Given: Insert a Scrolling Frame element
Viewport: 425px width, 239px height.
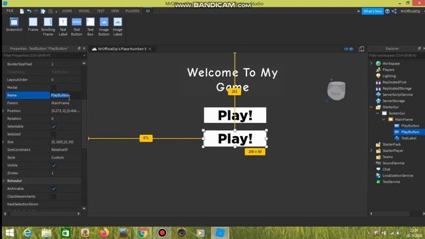Looking at the screenshot, I should click(48, 27).
